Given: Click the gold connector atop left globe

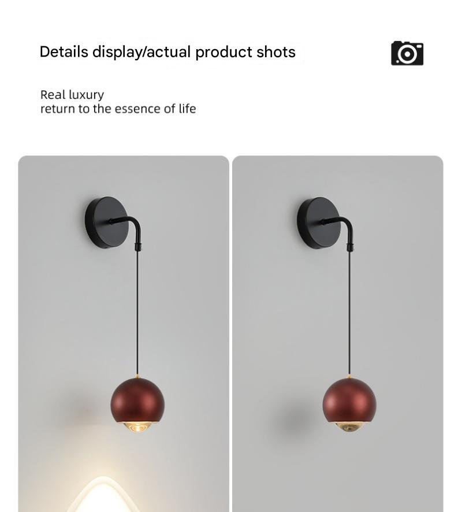Looking at the screenshot, I should click(137, 377).
